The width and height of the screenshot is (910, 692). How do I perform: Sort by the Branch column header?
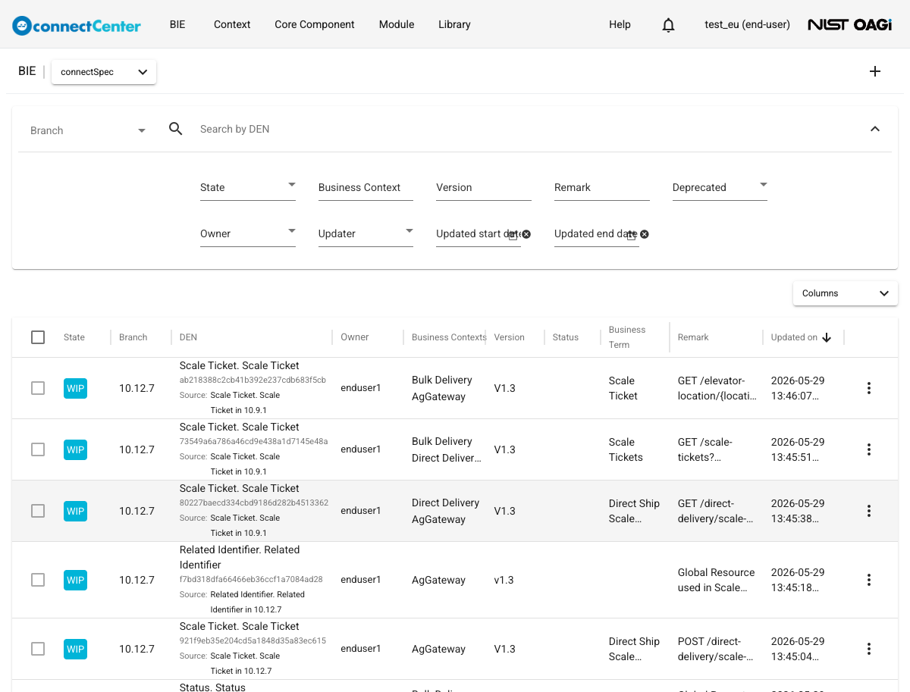pyautogui.click(x=133, y=337)
